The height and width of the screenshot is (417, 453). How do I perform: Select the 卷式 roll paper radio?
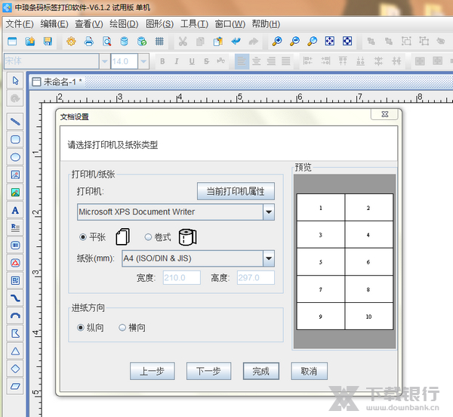pos(148,237)
